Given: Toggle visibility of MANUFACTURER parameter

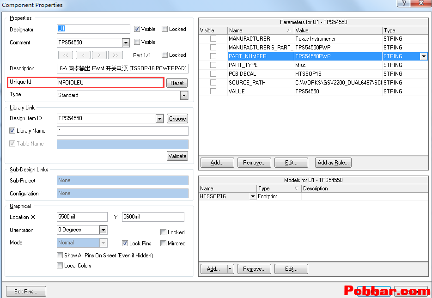Looking at the screenshot, I should (213, 38).
